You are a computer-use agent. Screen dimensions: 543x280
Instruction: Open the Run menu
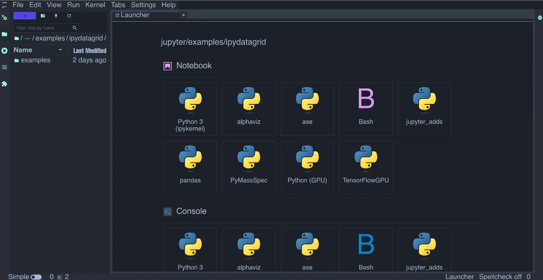(73, 5)
